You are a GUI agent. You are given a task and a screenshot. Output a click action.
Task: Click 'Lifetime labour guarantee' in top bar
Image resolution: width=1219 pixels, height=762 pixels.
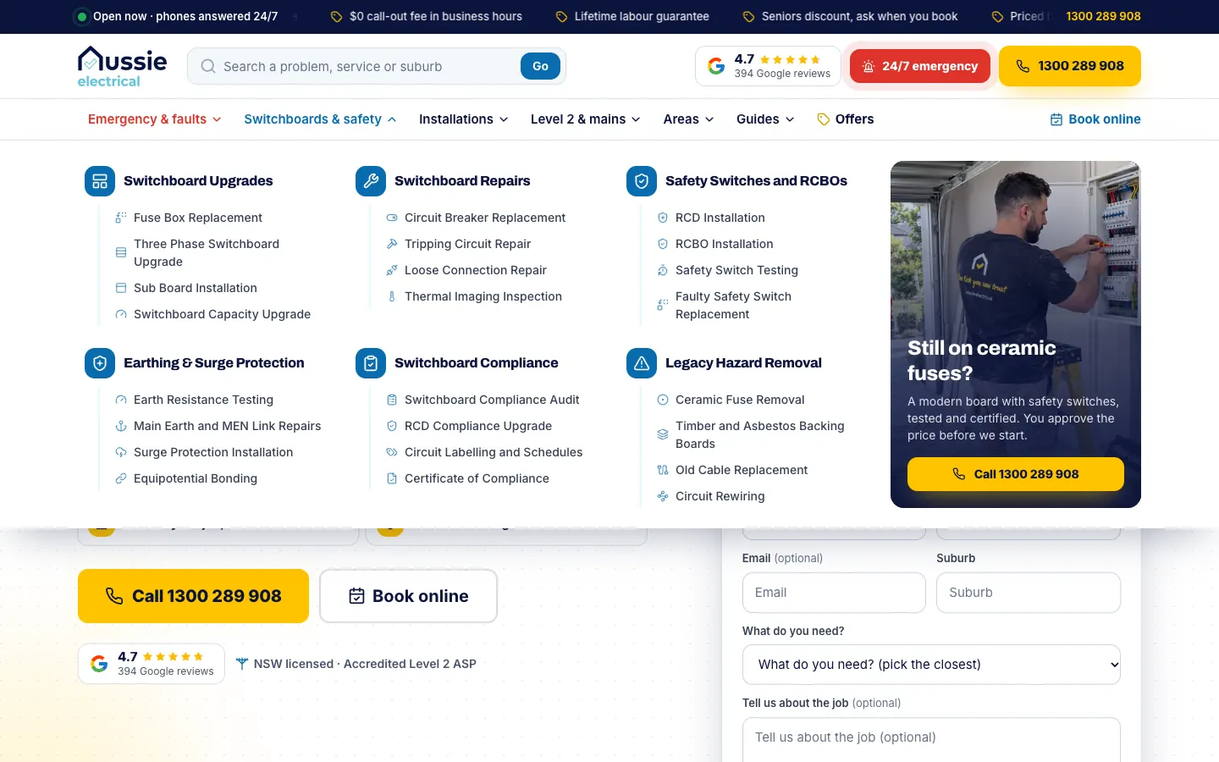(x=642, y=16)
